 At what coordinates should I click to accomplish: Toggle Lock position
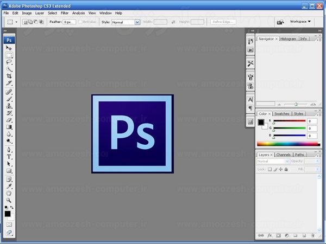click(281, 169)
